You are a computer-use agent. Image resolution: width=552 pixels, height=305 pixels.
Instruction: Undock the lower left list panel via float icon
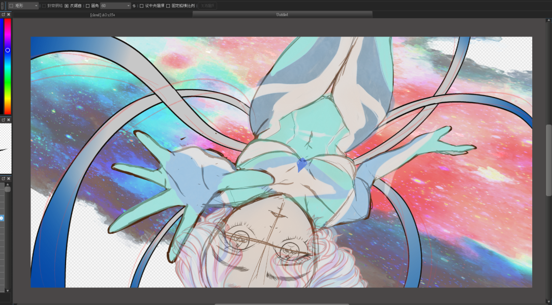[x=3, y=178]
